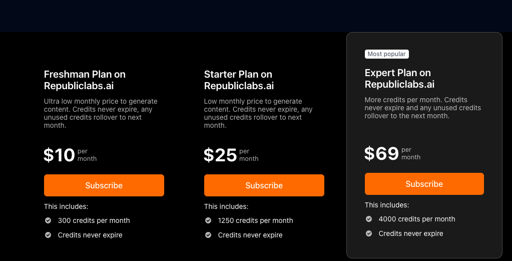The height and width of the screenshot is (261, 512).
Task: Click Subscribe for the Starter Plan
Action: click(264, 185)
